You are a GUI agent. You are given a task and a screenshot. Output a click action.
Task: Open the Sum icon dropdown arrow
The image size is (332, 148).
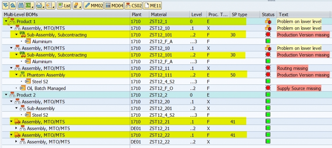[33, 7]
